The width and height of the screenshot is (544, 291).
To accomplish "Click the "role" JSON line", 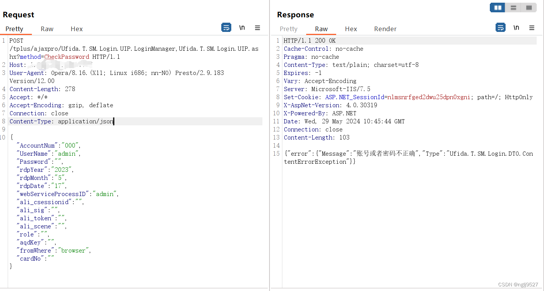I will (33, 234).
